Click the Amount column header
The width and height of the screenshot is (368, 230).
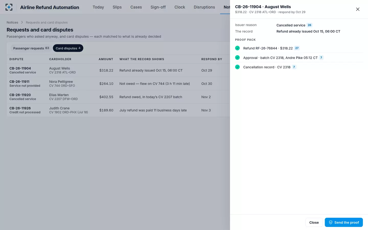click(106, 59)
